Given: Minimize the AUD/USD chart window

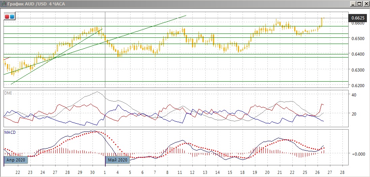Looking at the screenshot, I should click(353, 4).
